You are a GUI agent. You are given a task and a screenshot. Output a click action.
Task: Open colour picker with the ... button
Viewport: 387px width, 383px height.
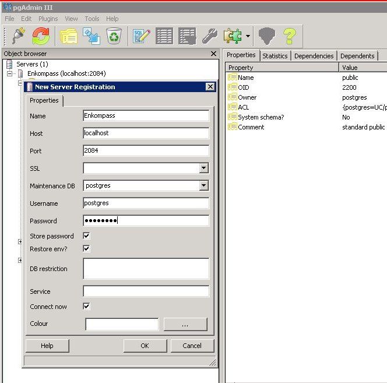click(185, 324)
